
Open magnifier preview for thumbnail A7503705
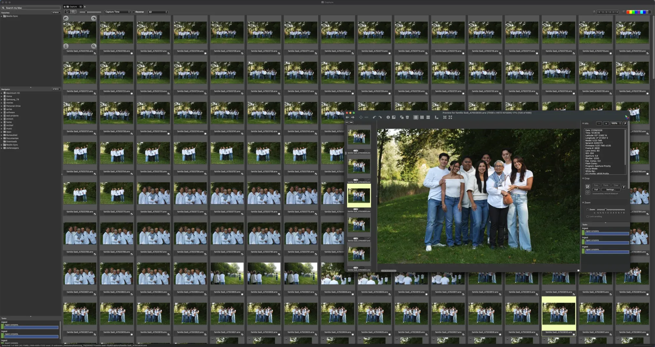pos(94,46)
